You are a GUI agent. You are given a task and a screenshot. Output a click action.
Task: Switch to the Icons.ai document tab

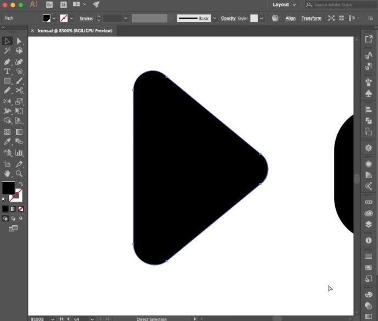pyautogui.click(x=75, y=31)
